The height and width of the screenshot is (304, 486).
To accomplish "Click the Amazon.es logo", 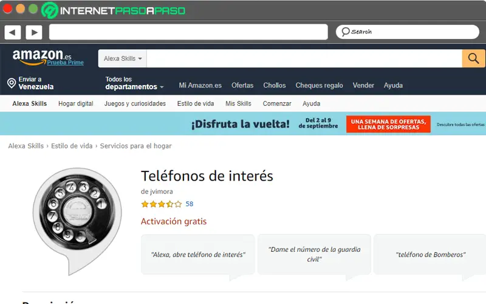I will click(42, 57).
